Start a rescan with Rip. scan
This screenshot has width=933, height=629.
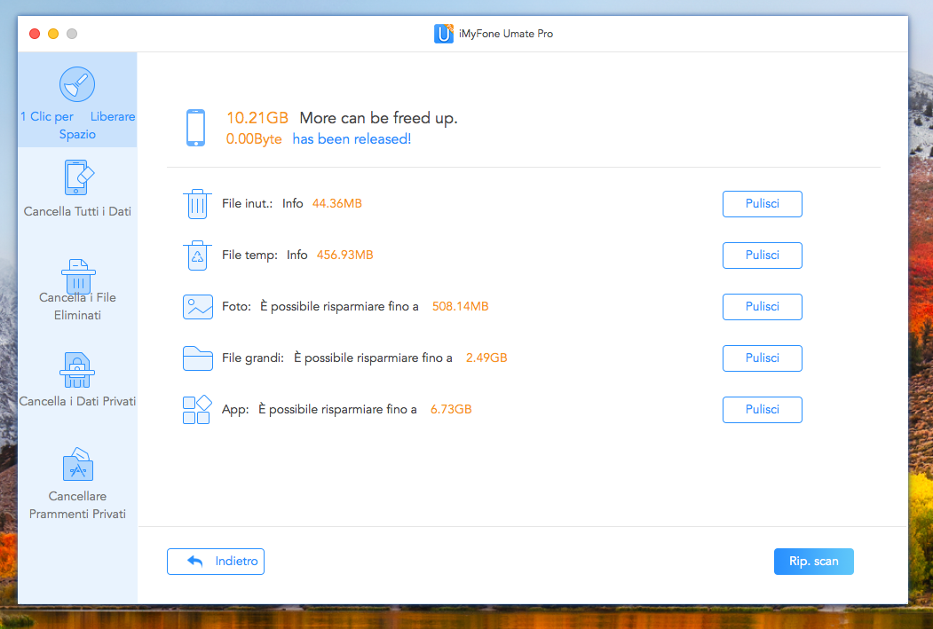point(813,562)
